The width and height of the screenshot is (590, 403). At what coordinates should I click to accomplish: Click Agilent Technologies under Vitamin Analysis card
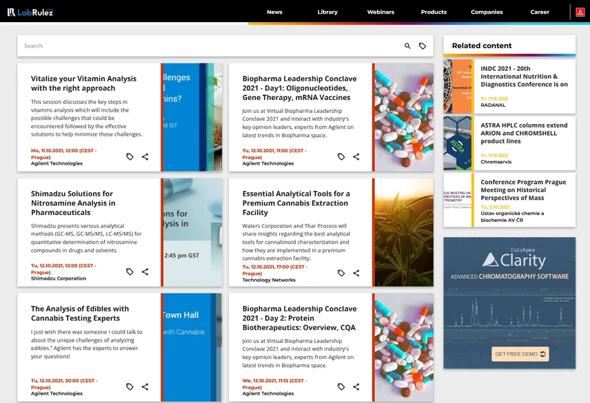tap(57, 163)
